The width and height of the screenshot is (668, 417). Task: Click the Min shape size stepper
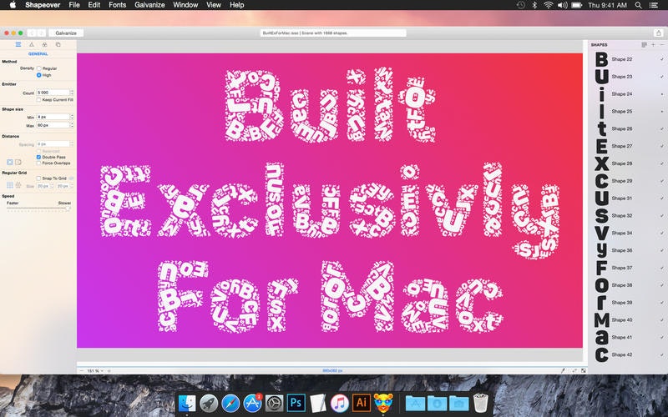[x=72, y=117]
